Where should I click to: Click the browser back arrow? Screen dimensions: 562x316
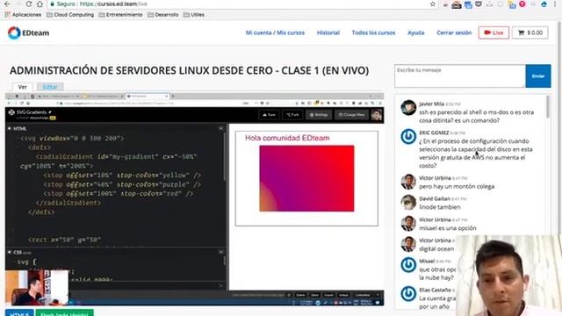click(7, 4)
